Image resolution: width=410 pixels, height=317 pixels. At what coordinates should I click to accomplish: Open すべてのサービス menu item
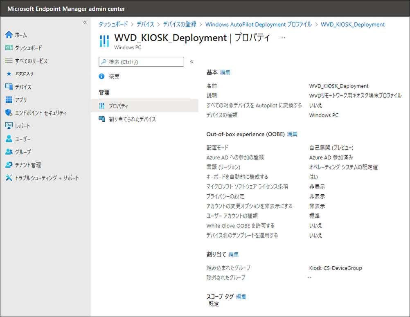(31, 61)
